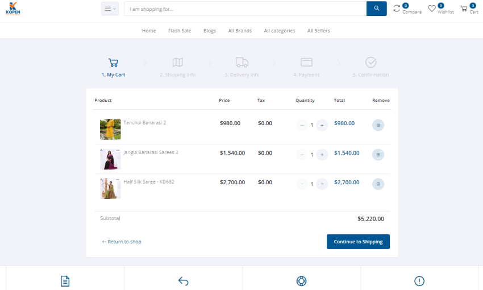483x290 pixels.
Task: Click the magnifier search button
Action: (x=376, y=9)
